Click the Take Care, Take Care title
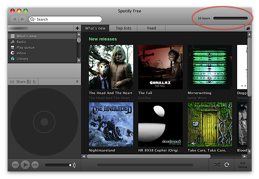259x179 pixels. [x=209, y=150]
